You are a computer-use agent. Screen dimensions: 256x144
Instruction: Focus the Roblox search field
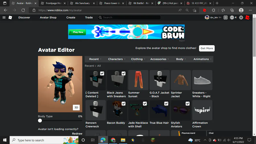[129, 17]
